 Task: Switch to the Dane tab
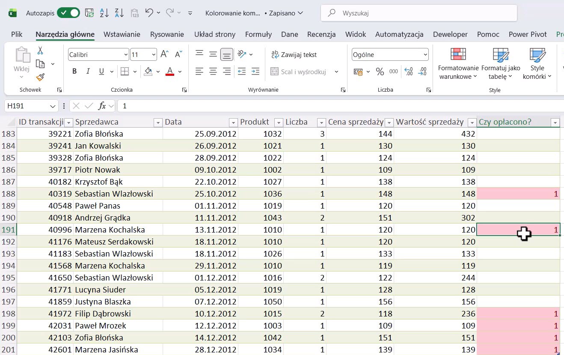point(290,34)
